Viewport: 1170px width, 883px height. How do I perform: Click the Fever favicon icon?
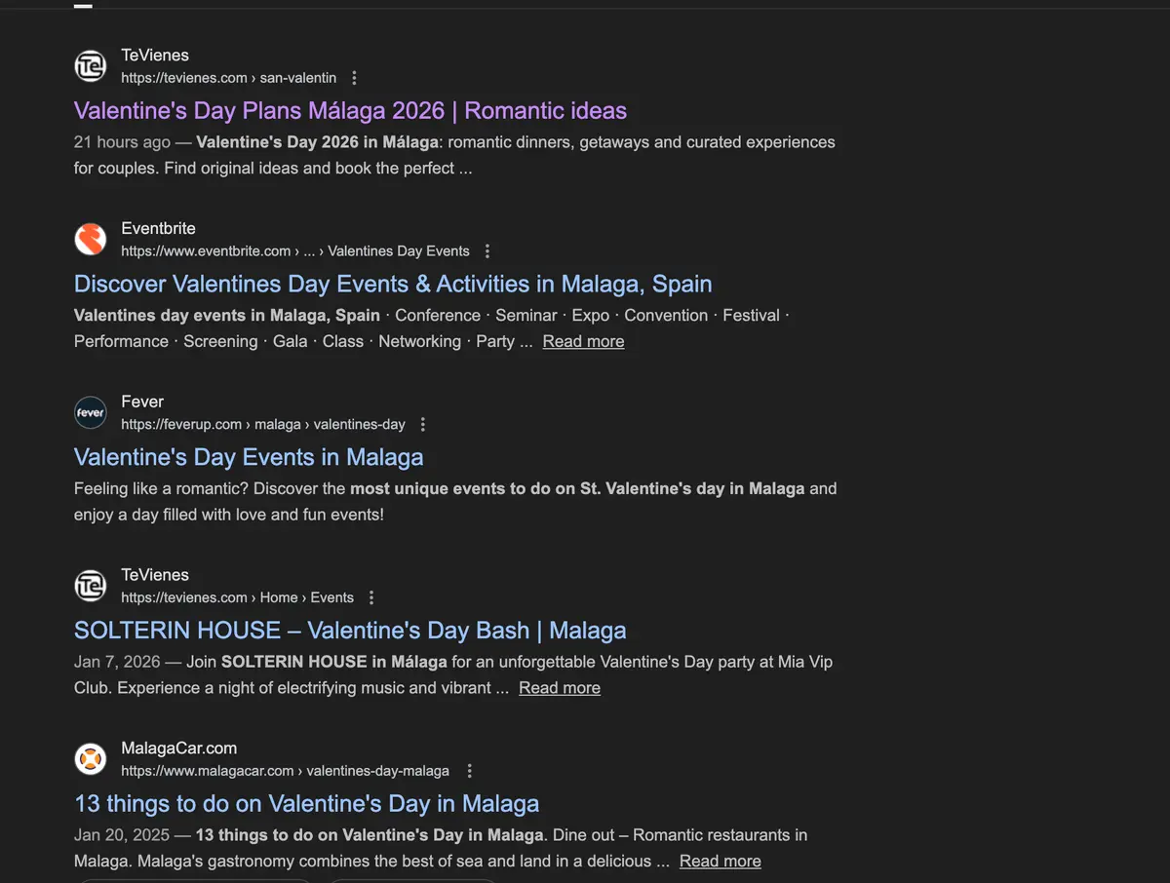(91, 413)
